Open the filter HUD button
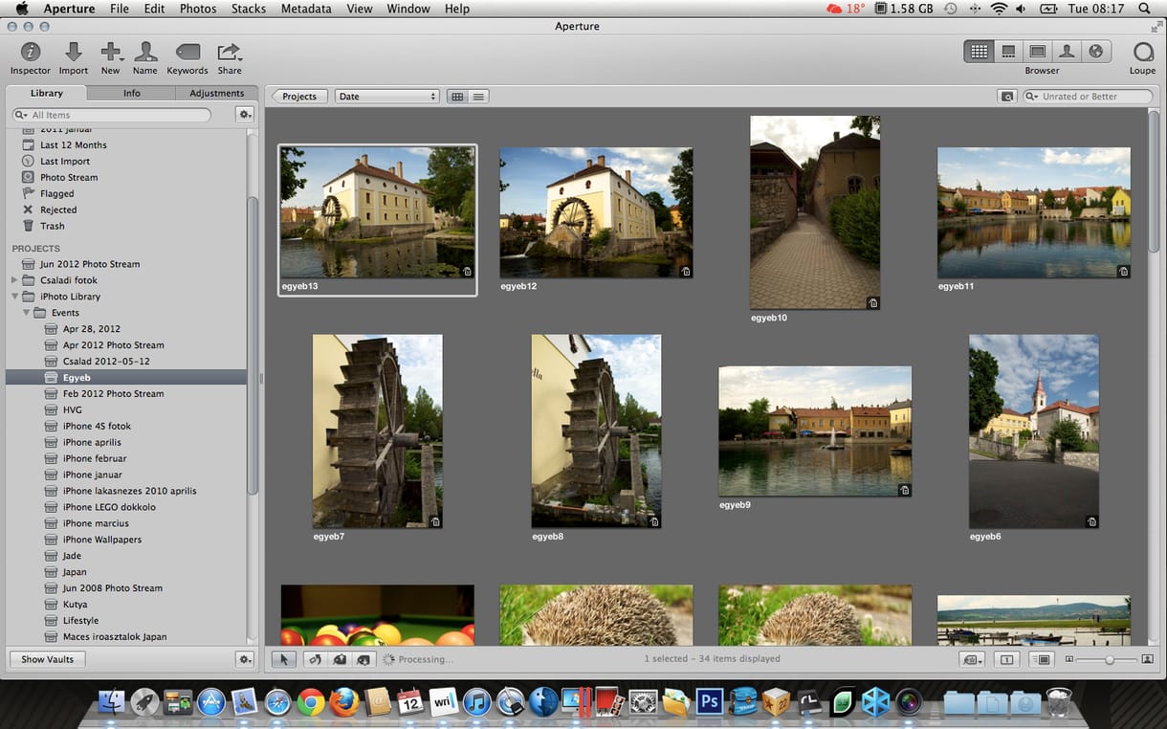Image resolution: width=1167 pixels, height=729 pixels. pos(1006,97)
